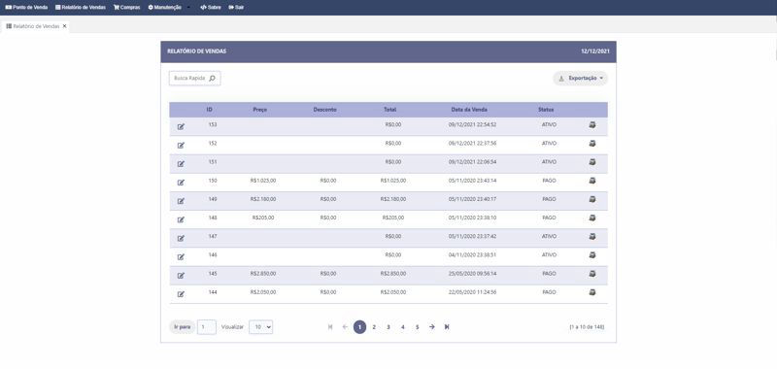Screen dimensions: 777x369
Task: Go to next page arrow
Action: [432, 327]
